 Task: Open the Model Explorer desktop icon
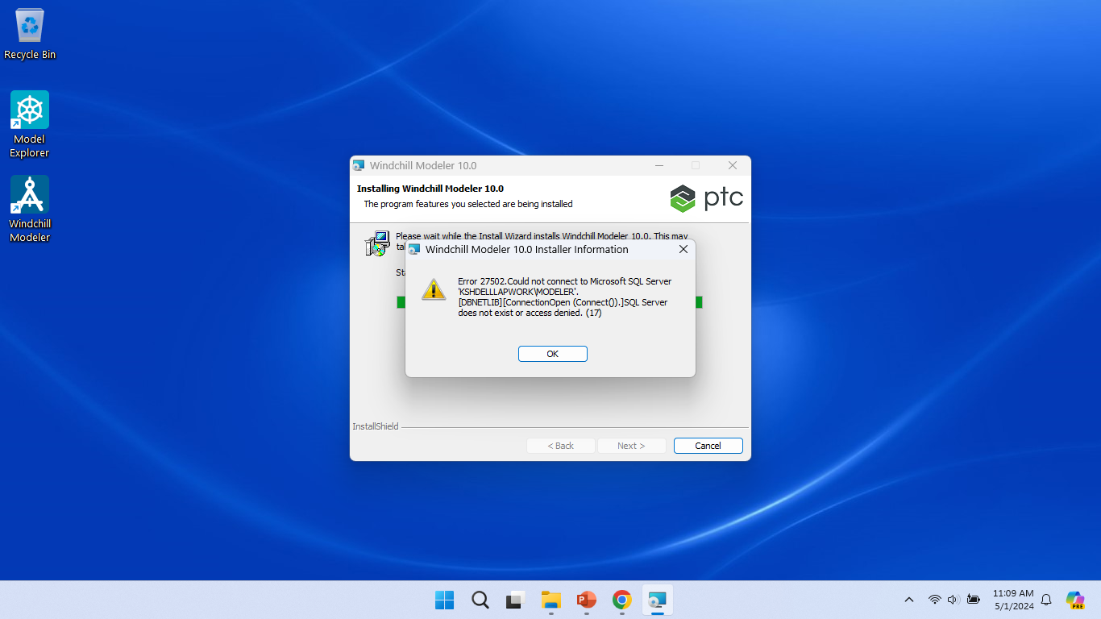[x=29, y=109]
